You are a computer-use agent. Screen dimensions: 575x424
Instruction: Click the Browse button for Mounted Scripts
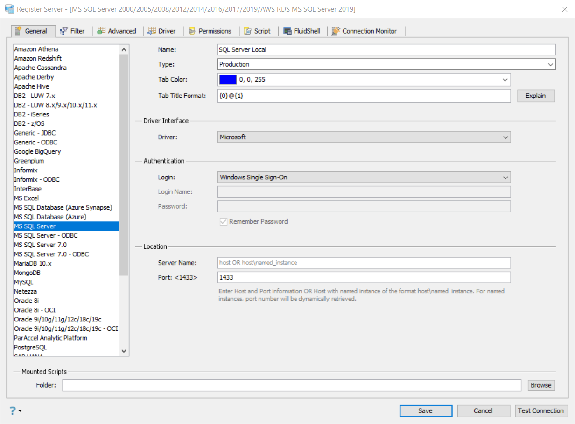tap(541, 385)
